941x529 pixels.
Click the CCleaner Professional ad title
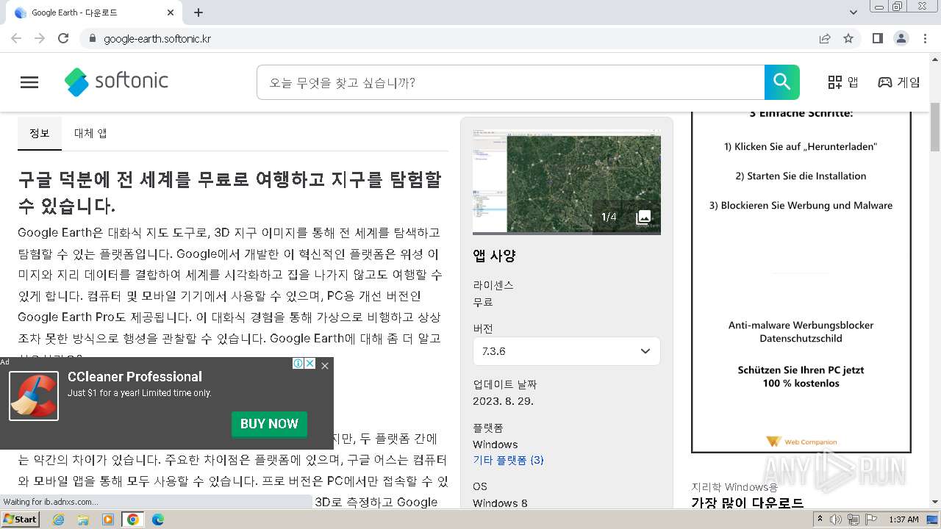click(x=135, y=376)
